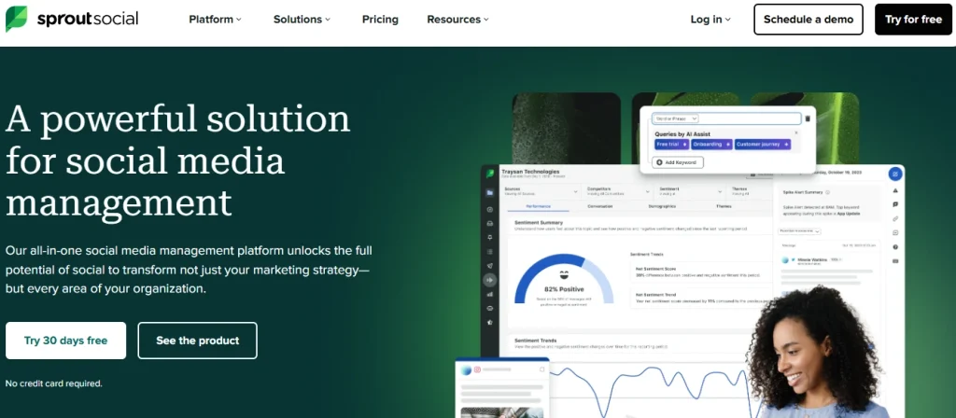Select the pin icon in dashboard sidebar

click(489, 237)
